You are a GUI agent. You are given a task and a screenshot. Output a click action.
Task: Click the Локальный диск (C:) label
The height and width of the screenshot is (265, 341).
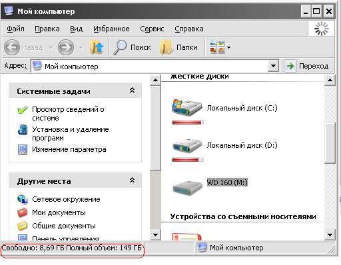pos(242,108)
